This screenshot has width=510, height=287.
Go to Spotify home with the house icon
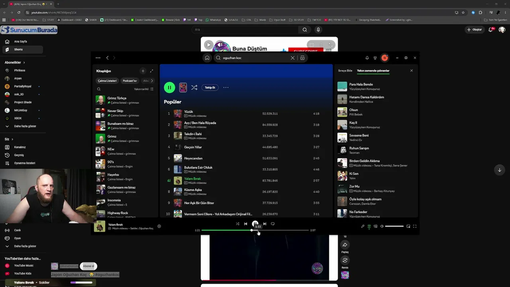(207, 58)
